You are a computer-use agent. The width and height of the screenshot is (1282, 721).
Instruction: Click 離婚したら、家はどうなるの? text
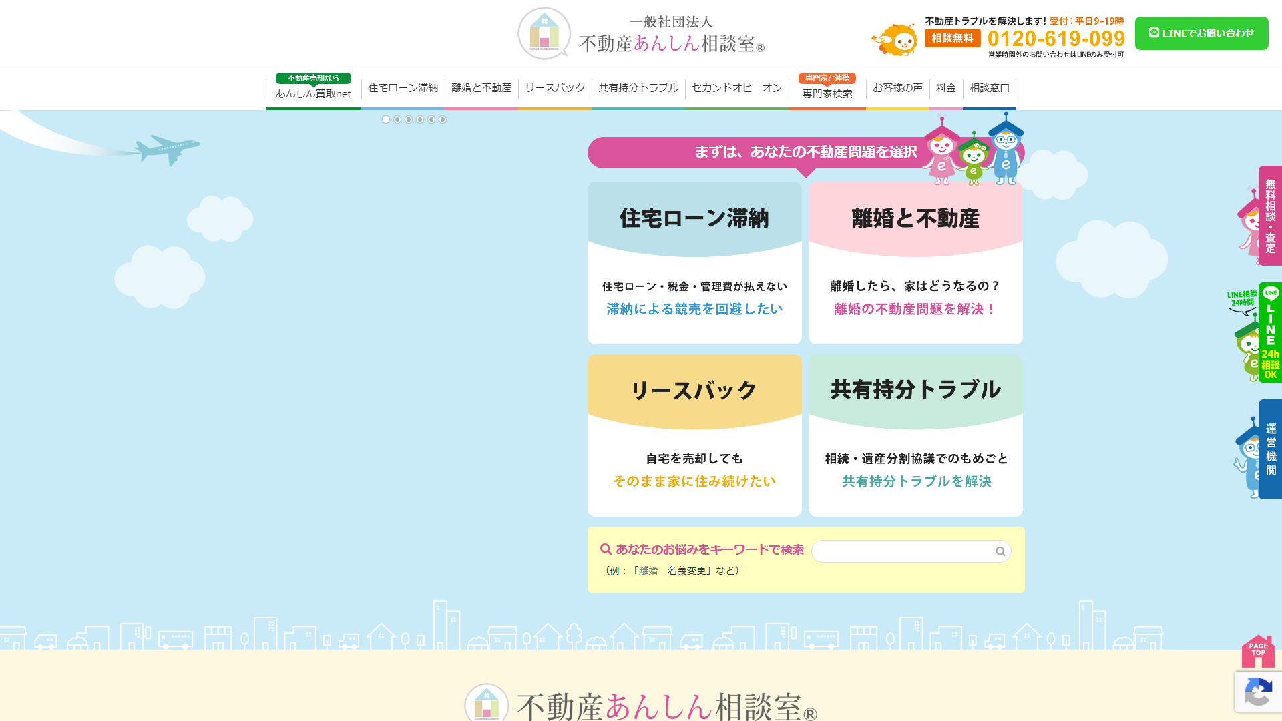click(x=915, y=286)
